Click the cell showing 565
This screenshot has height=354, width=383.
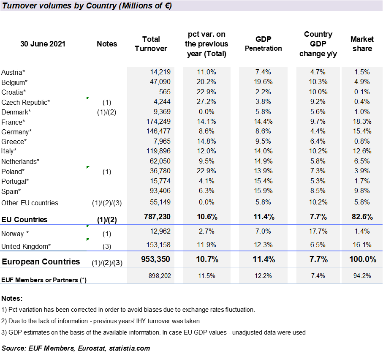(151, 92)
